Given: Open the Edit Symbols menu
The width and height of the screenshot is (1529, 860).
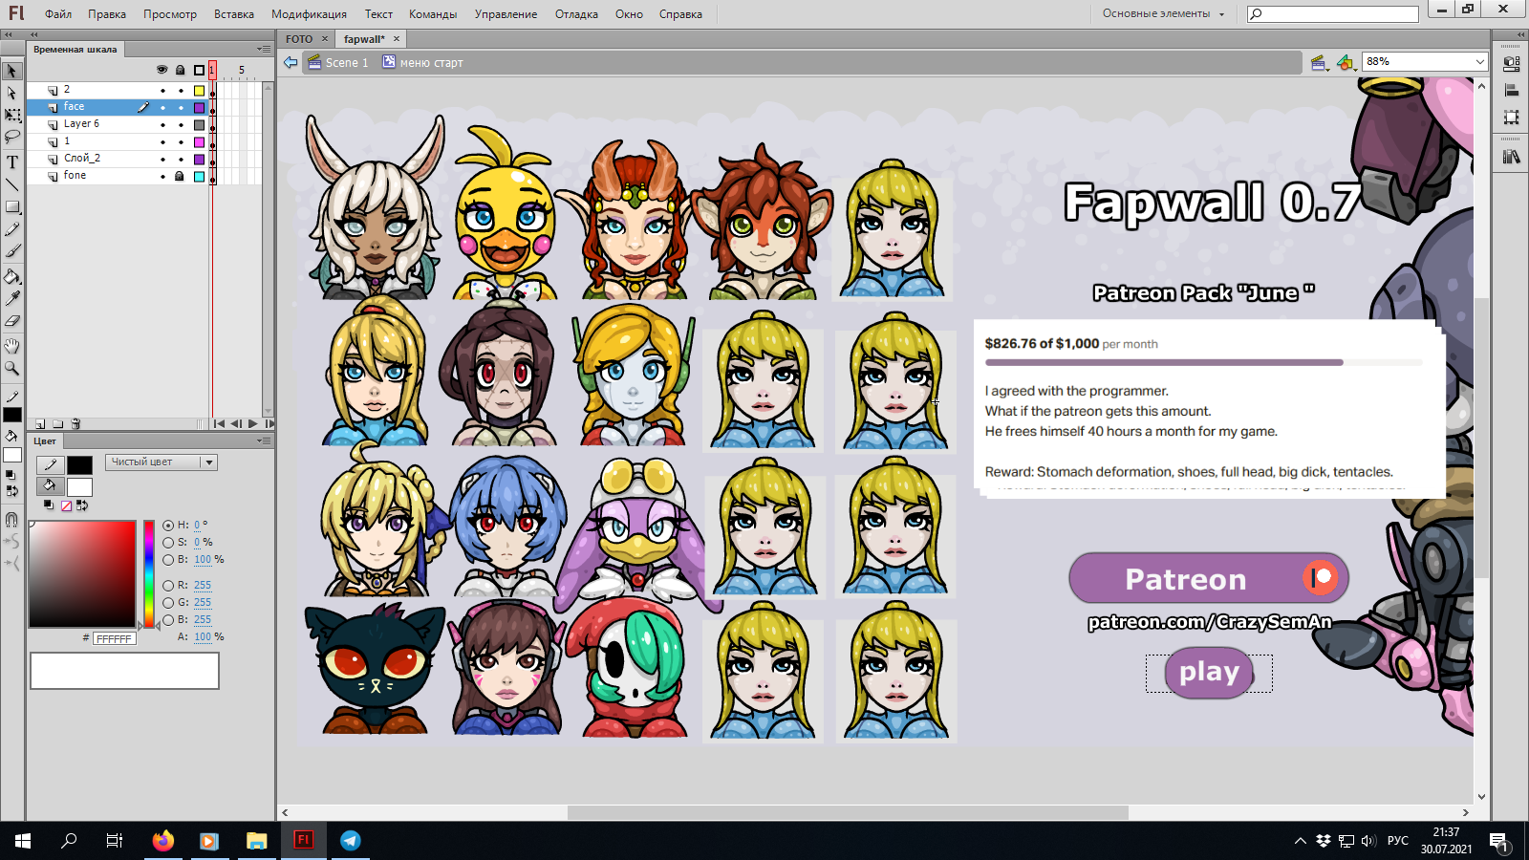Looking at the screenshot, I should [1346, 63].
